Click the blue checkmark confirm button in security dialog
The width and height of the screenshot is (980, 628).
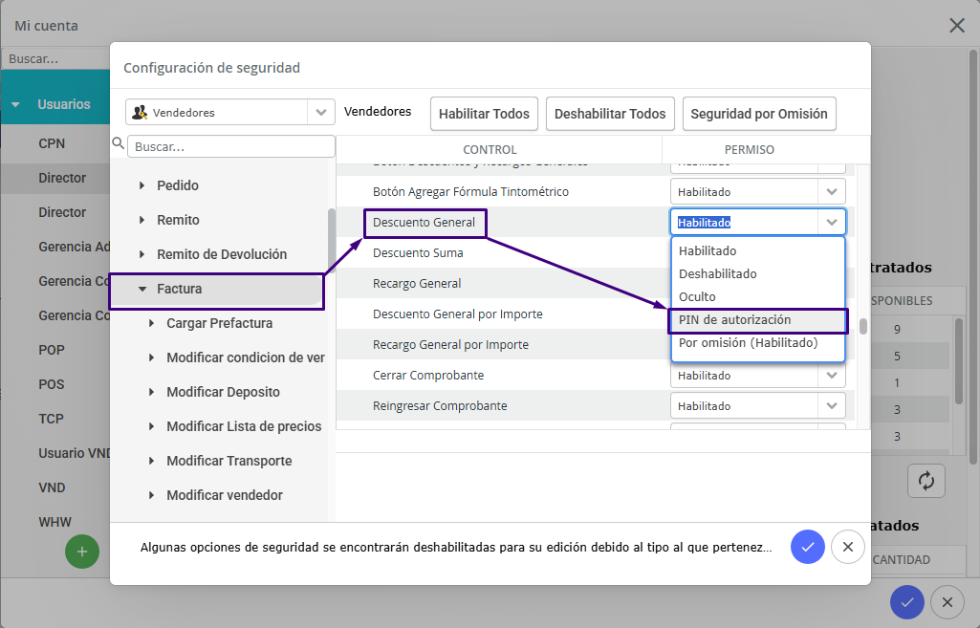[x=807, y=547]
